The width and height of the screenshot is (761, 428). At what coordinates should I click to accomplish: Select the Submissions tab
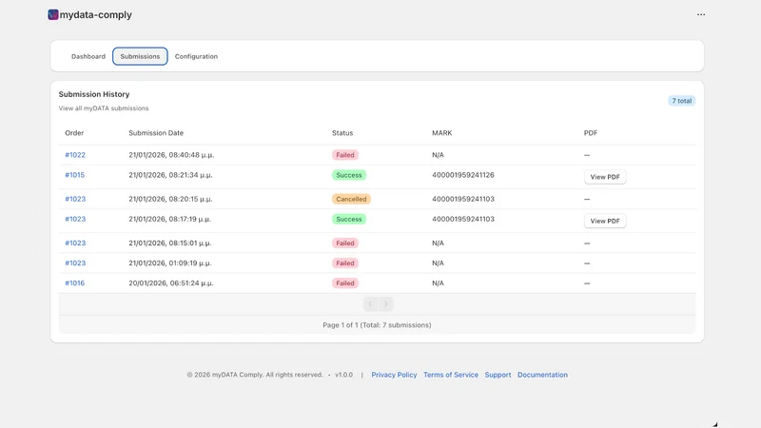(x=140, y=56)
